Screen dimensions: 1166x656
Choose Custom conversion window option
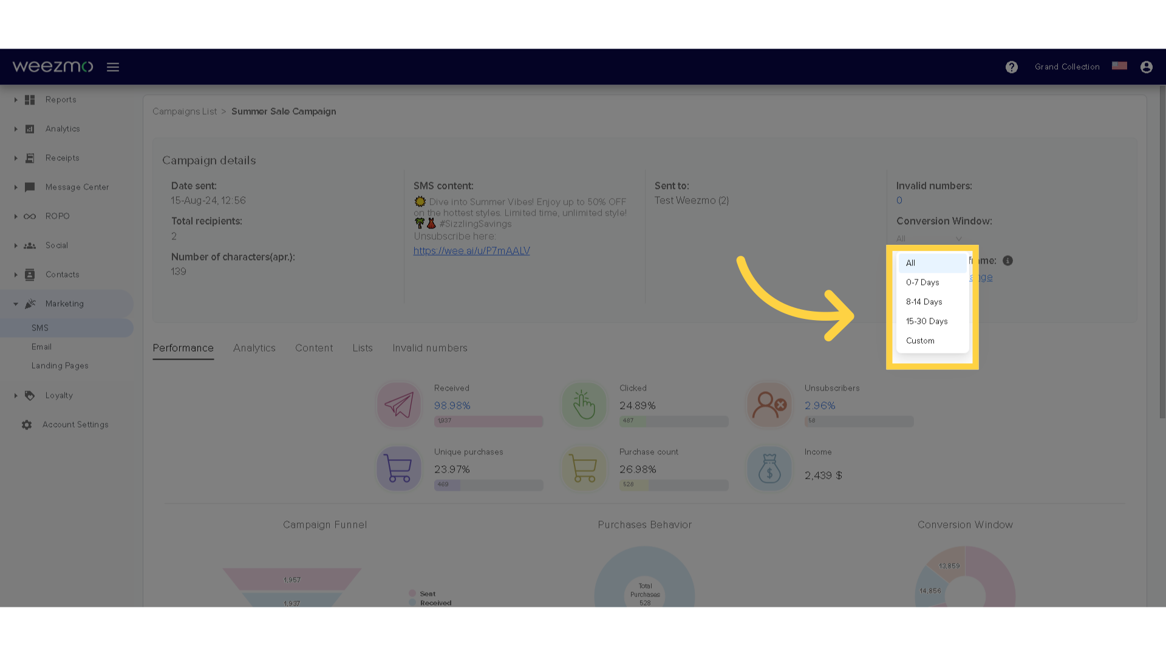tap(932, 341)
